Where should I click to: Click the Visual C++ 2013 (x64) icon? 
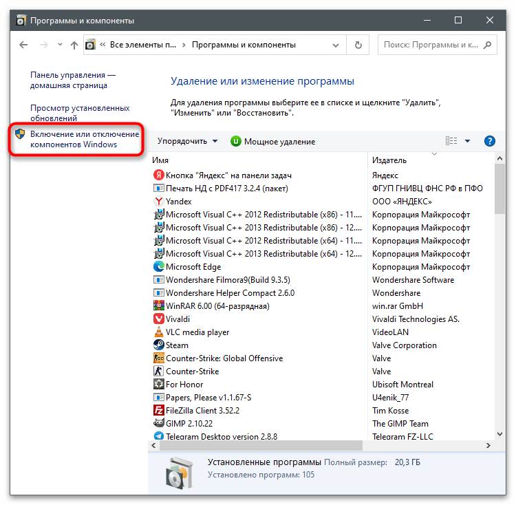tap(159, 253)
